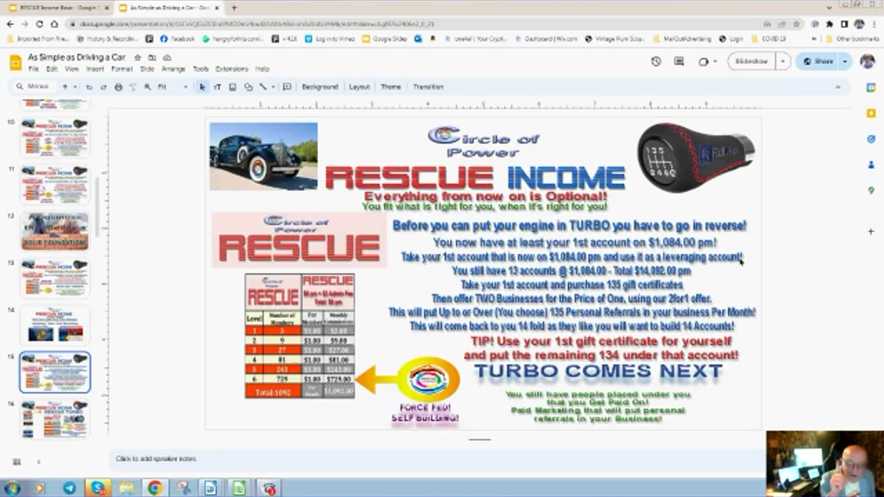This screenshot has height=497, width=884.
Task: Open Google Calendar side panel icon
Action: [x=872, y=88]
